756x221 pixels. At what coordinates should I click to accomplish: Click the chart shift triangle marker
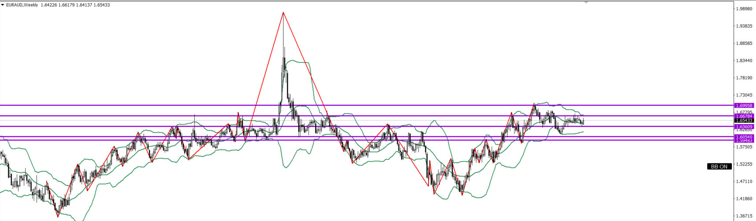[586, 2]
